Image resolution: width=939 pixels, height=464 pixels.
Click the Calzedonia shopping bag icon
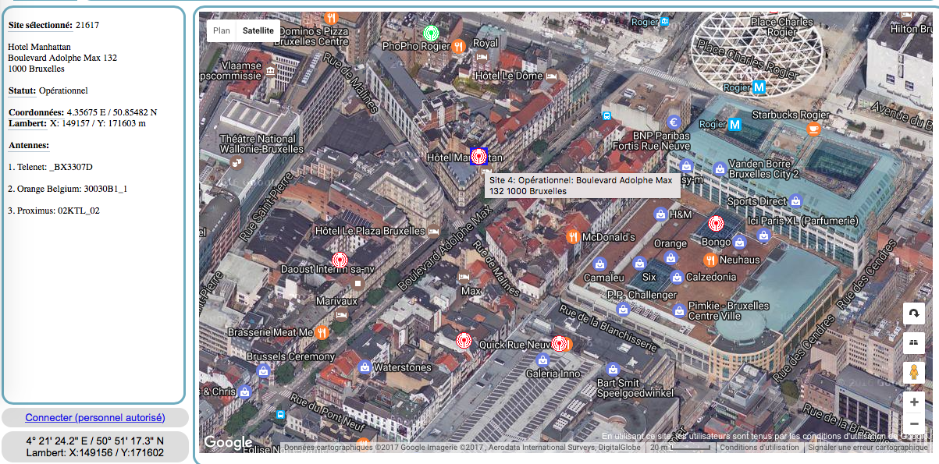[678, 277]
